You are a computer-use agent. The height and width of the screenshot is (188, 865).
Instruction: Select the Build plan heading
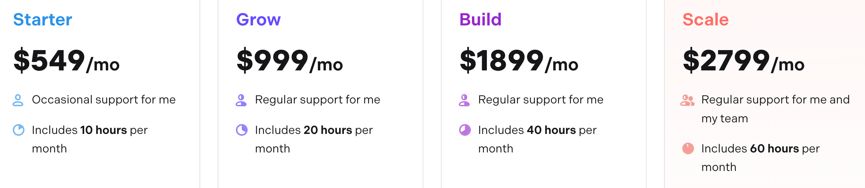[480, 20]
